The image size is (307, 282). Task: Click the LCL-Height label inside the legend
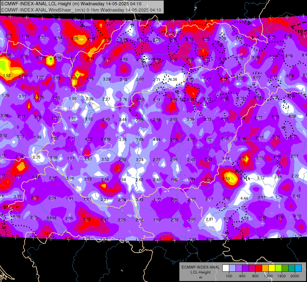pos(200,272)
